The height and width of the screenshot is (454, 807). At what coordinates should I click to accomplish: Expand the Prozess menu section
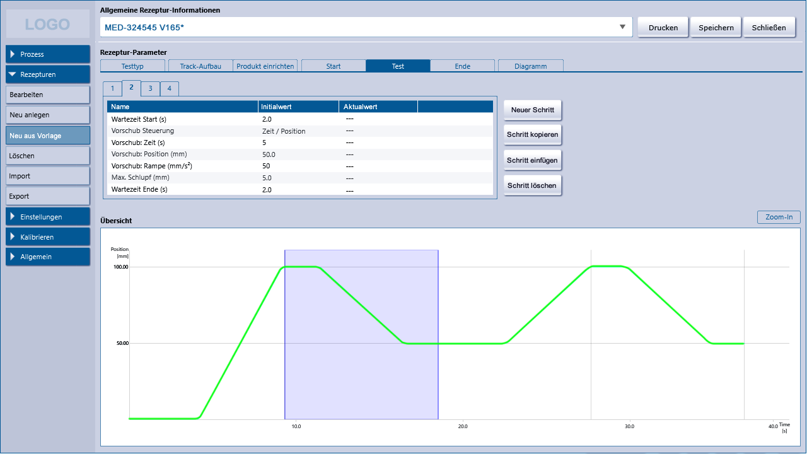point(48,54)
